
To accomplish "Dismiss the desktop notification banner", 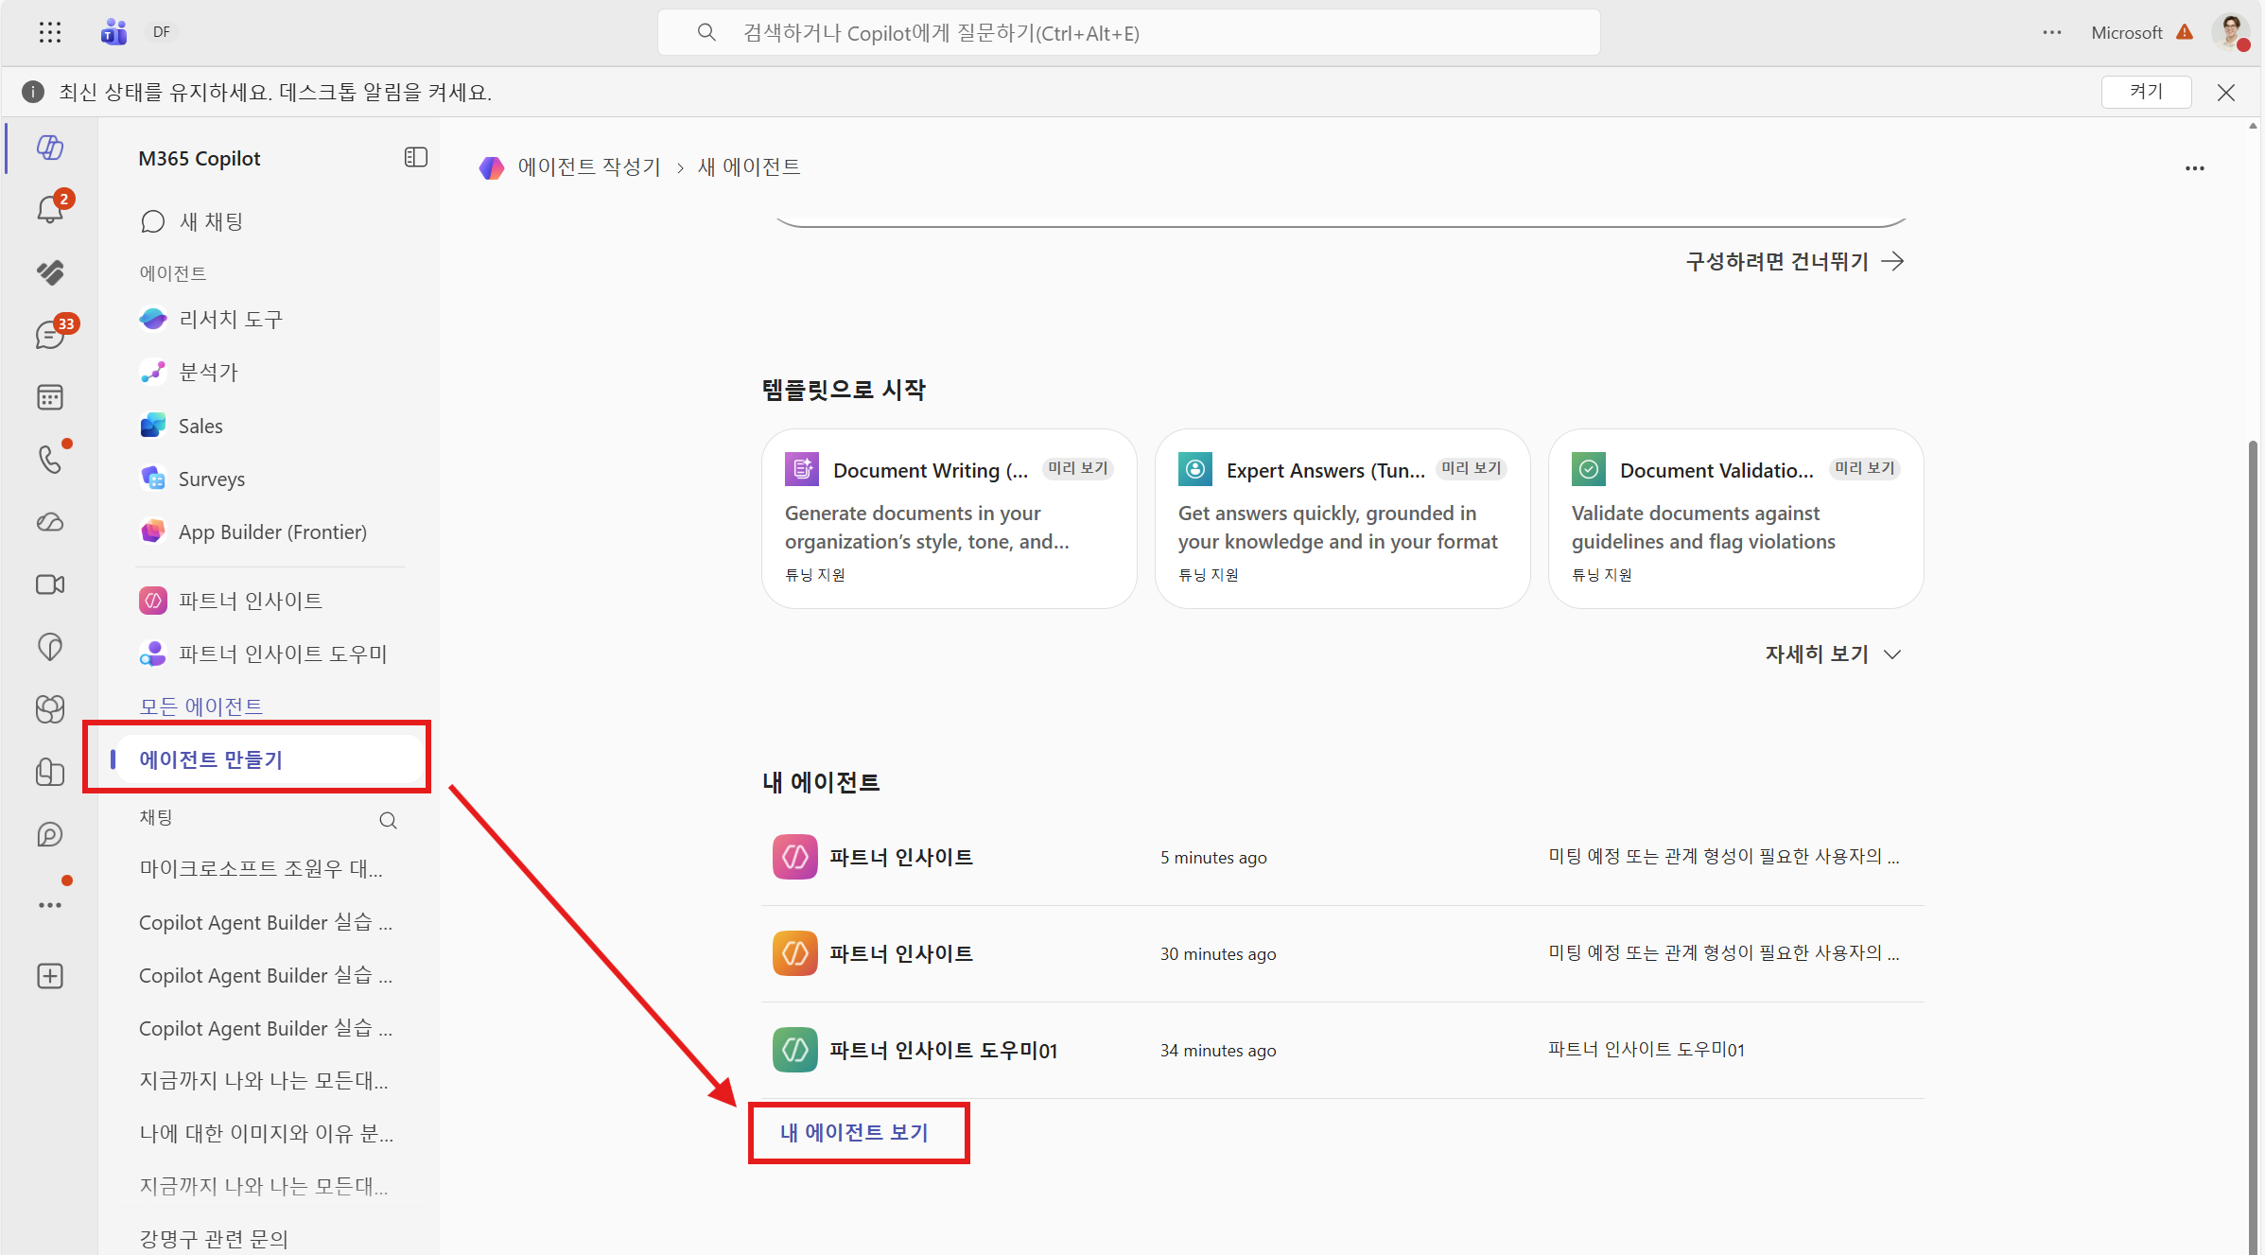I will tap(2225, 92).
